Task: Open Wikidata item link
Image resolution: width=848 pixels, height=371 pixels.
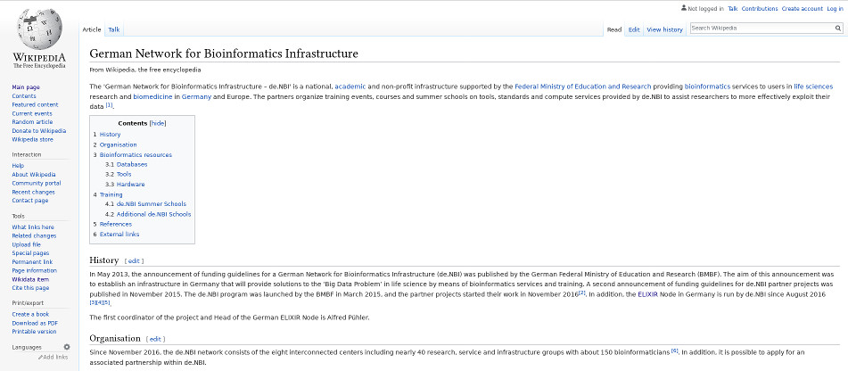Action: 30,279
